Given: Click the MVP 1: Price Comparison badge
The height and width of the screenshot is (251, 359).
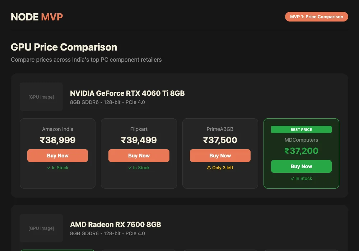Looking at the screenshot, I should (x=316, y=17).
